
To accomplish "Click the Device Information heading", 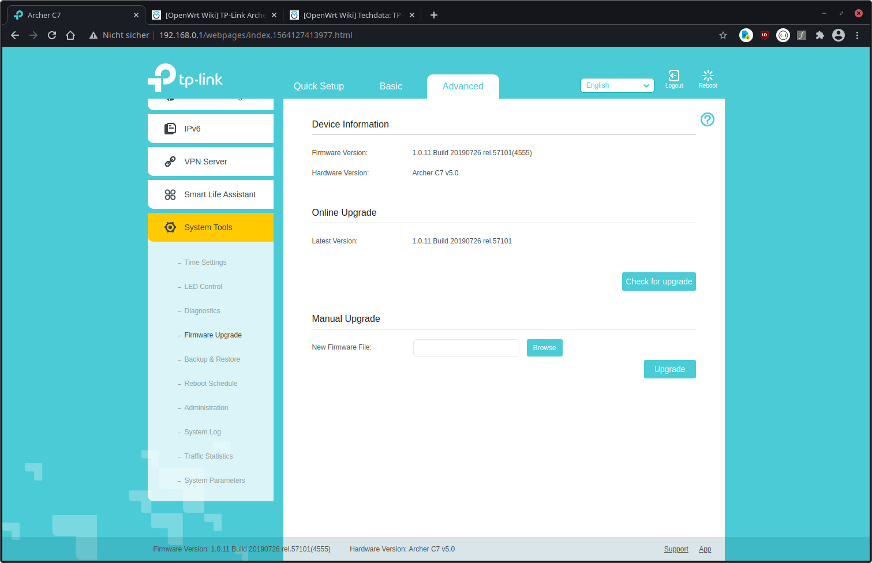I will [350, 124].
